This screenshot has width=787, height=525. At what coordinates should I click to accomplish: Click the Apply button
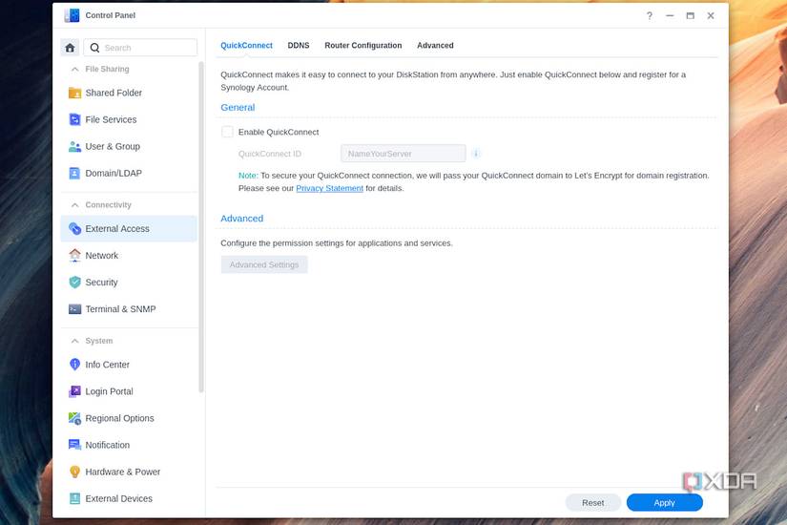pos(665,502)
